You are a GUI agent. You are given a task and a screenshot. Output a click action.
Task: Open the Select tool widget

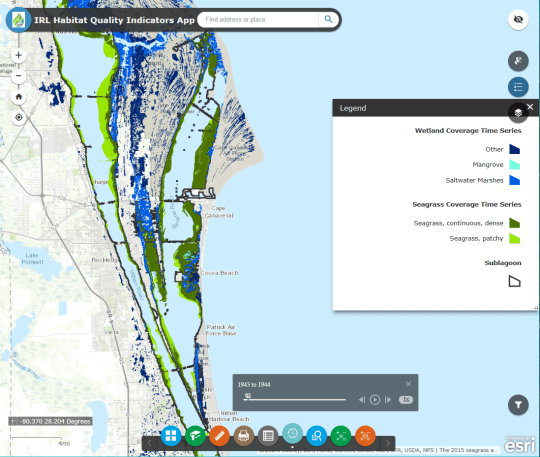click(518, 61)
